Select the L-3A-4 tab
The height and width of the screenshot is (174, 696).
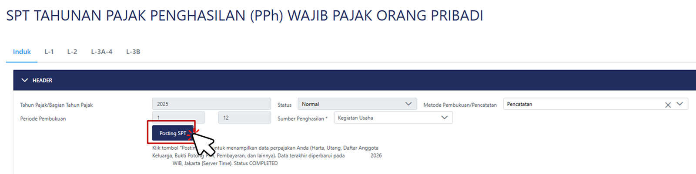101,52
